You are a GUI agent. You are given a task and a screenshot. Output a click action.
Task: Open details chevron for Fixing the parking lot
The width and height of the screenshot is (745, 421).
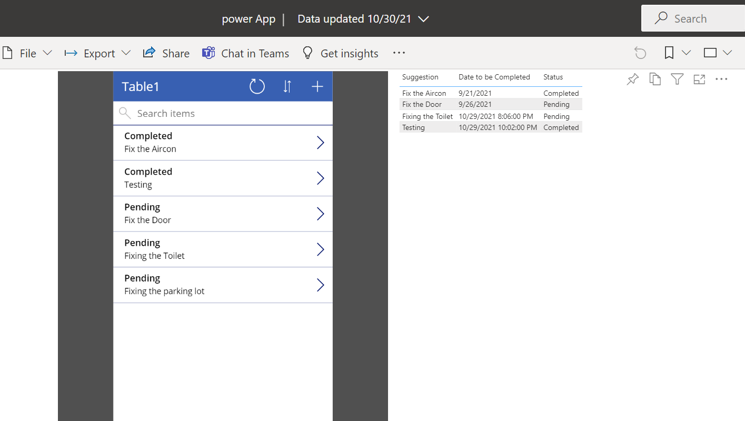(320, 285)
